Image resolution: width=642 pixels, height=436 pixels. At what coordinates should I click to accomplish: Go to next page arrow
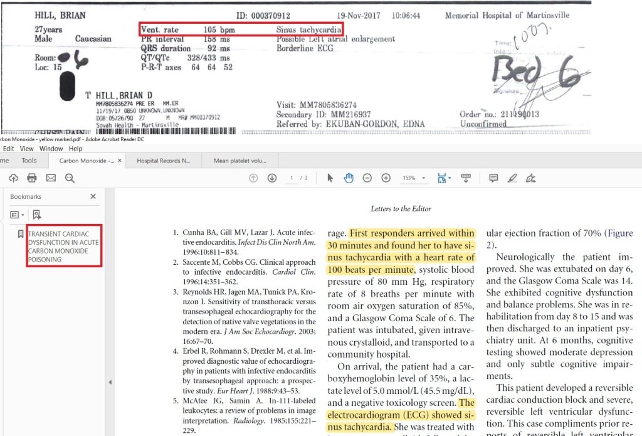coord(272,178)
